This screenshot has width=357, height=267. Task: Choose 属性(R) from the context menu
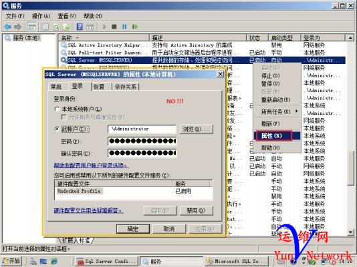277,136
